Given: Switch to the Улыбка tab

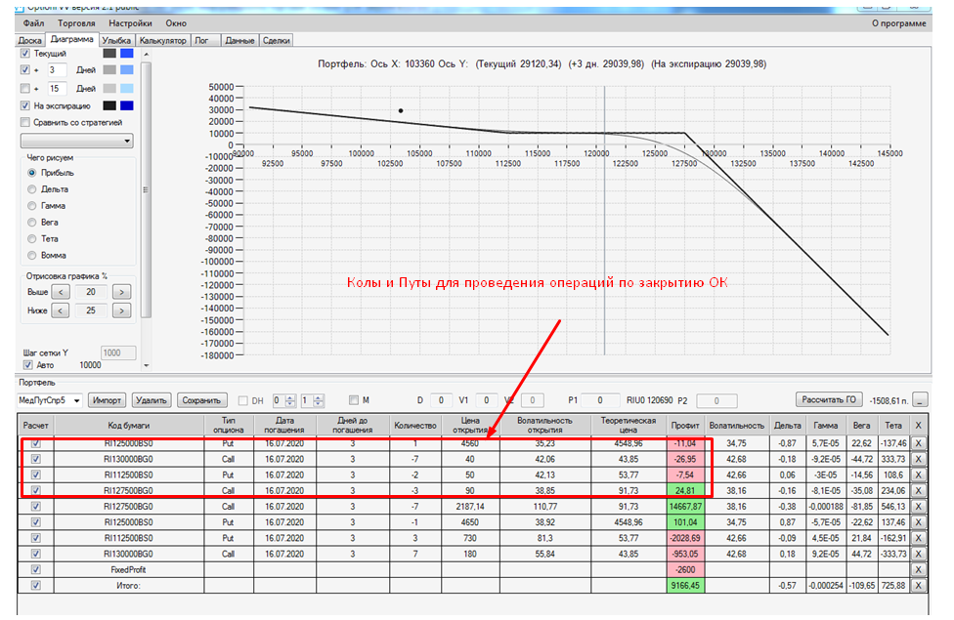Looking at the screenshot, I should (x=116, y=40).
